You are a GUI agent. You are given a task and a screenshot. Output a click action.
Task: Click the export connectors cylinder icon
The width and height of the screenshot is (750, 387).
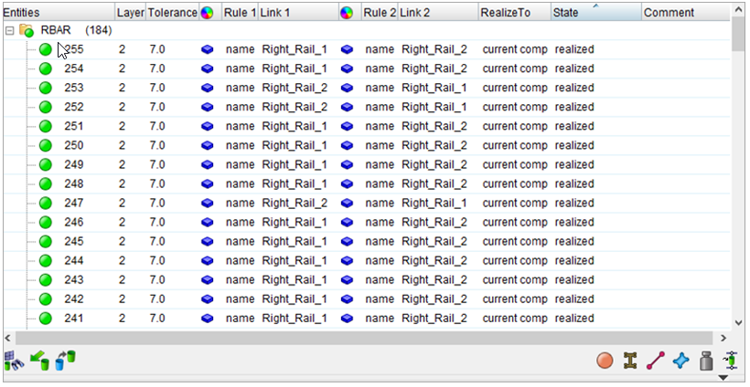(66, 361)
